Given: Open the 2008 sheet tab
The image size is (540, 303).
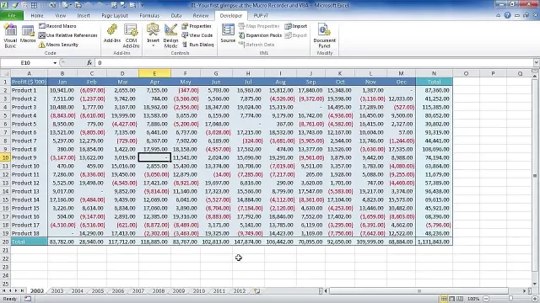Looking at the screenshot, I should [159, 291].
